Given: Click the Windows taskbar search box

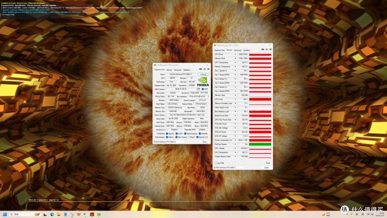Looking at the screenshot, I should click(26, 214).
